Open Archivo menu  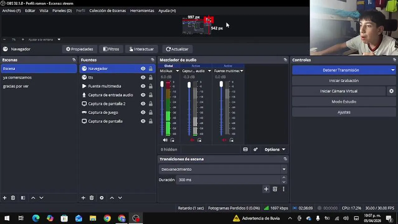click(x=12, y=11)
